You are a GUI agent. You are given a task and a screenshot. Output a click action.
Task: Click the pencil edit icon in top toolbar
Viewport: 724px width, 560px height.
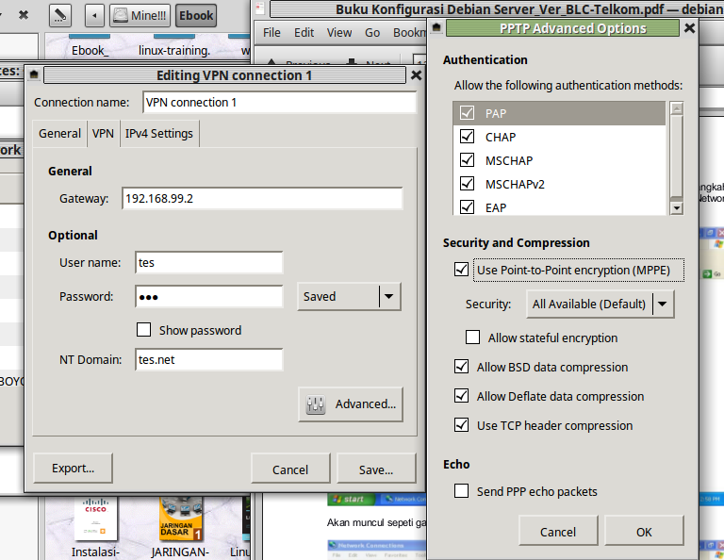(60, 15)
